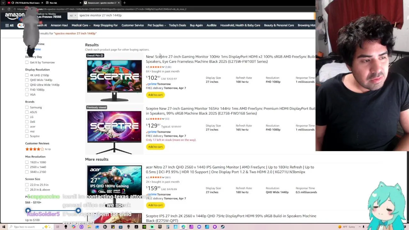
Task: Add the acer Nitro monitor to cart
Action: [155, 205]
